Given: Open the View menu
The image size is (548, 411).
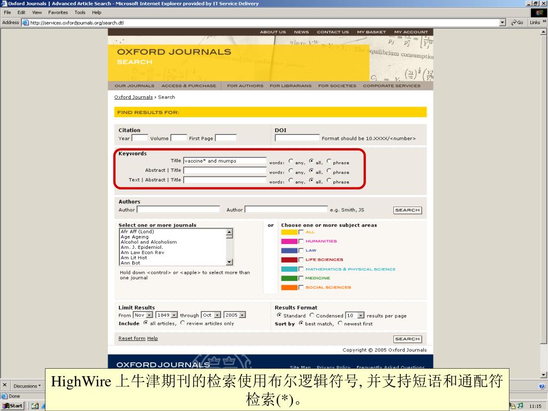Looking at the screenshot, I should (37, 12).
